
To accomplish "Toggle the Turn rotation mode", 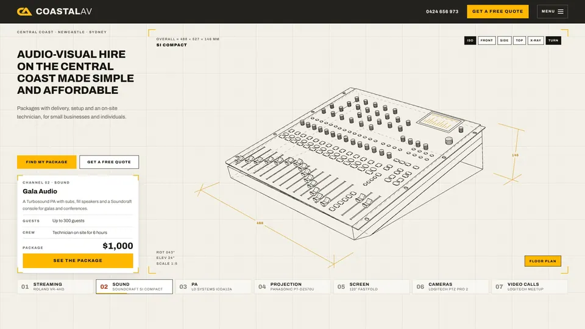I will click(553, 40).
